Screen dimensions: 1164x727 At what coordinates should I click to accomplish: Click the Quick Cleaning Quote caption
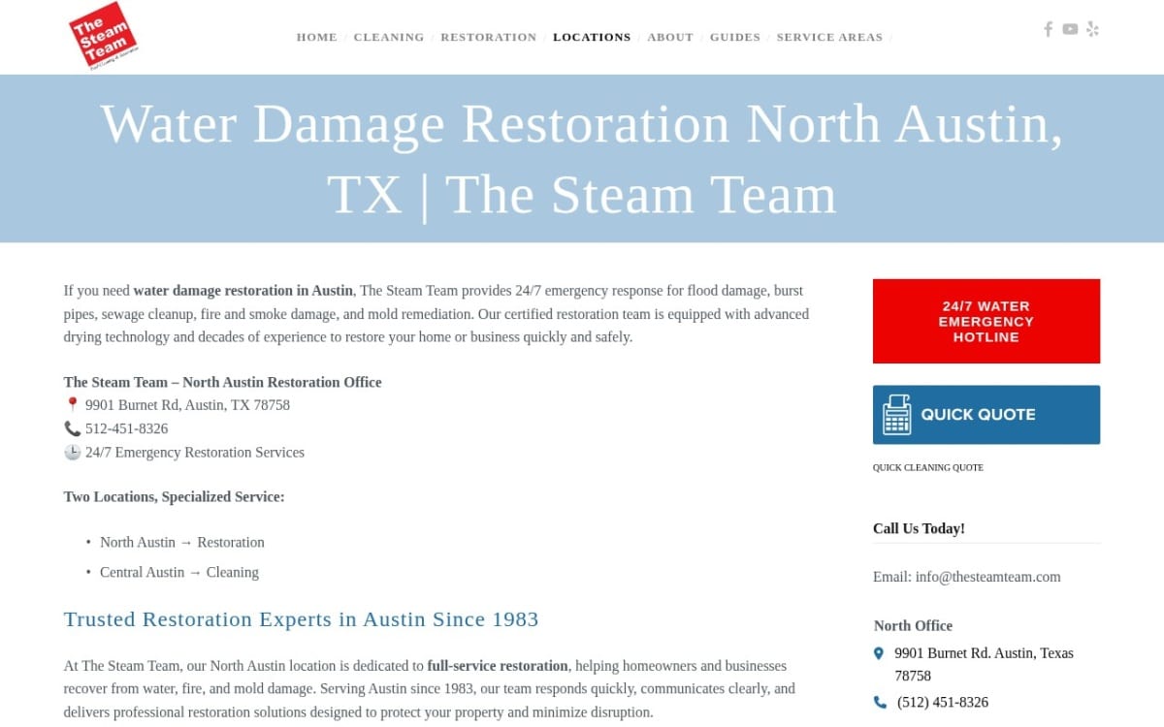928,467
